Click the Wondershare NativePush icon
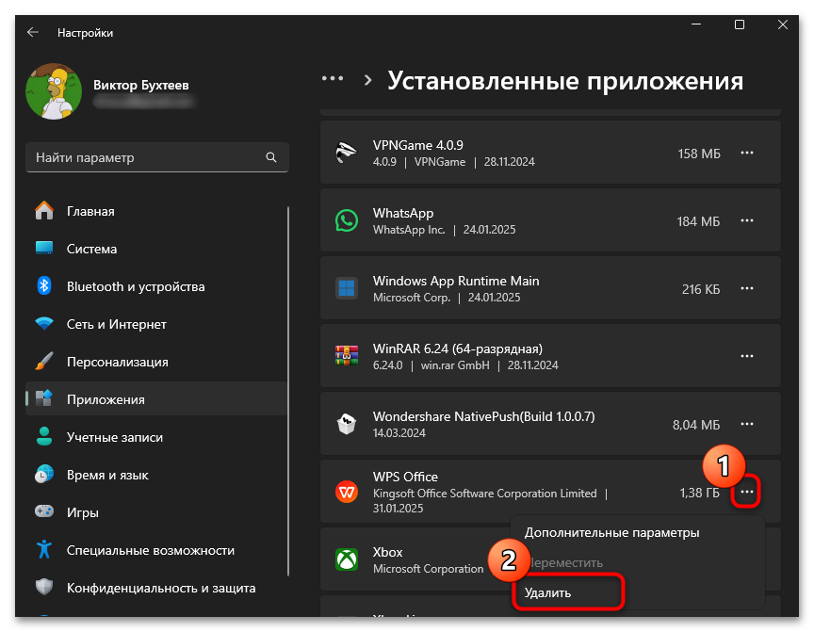Image resolution: width=814 pixels, height=632 pixels. (x=347, y=423)
